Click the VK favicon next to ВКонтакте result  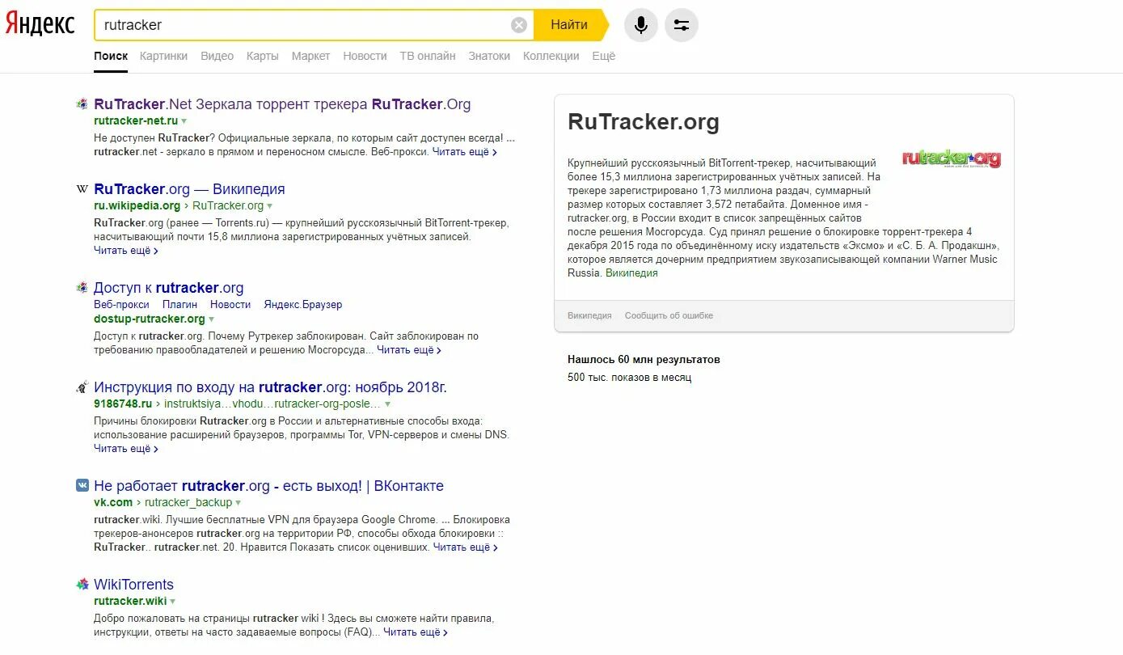pos(82,486)
